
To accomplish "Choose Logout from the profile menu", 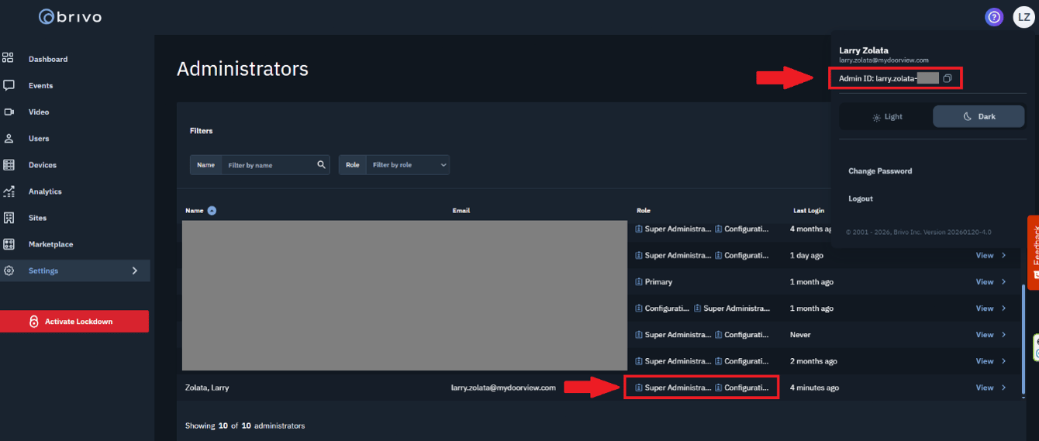I will pyautogui.click(x=861, y=198).
